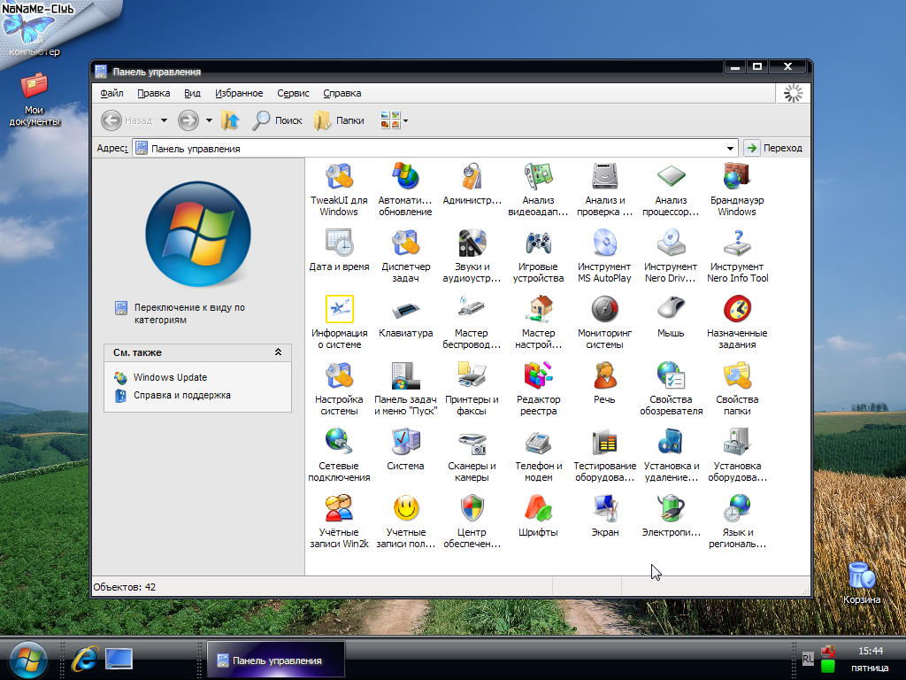Select the Корзина desktop icon
The image size is (906, 680).
click(x=862, y=583)
